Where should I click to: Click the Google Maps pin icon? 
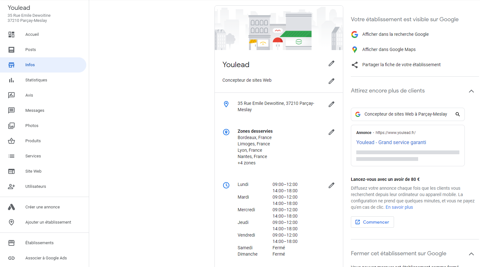tap(355, 50)
